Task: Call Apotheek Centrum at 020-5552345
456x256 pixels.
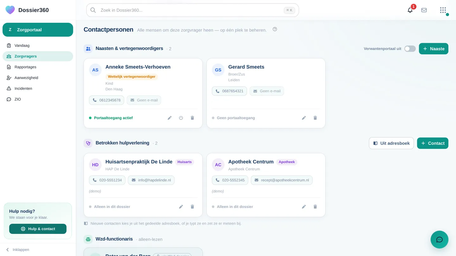Action: (x=230, y=180)
